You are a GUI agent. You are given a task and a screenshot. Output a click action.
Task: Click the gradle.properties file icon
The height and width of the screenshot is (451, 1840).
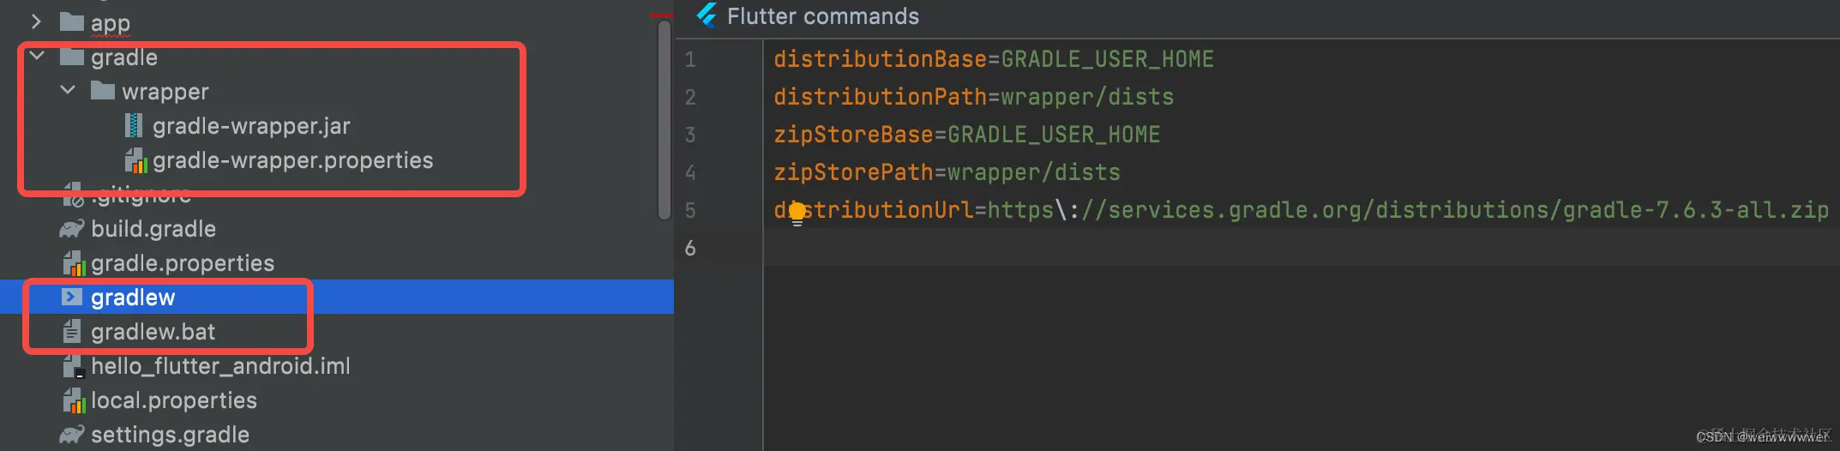74,263
